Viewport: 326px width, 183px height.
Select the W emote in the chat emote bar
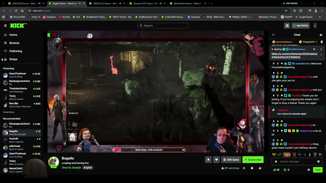pos(274,155)
